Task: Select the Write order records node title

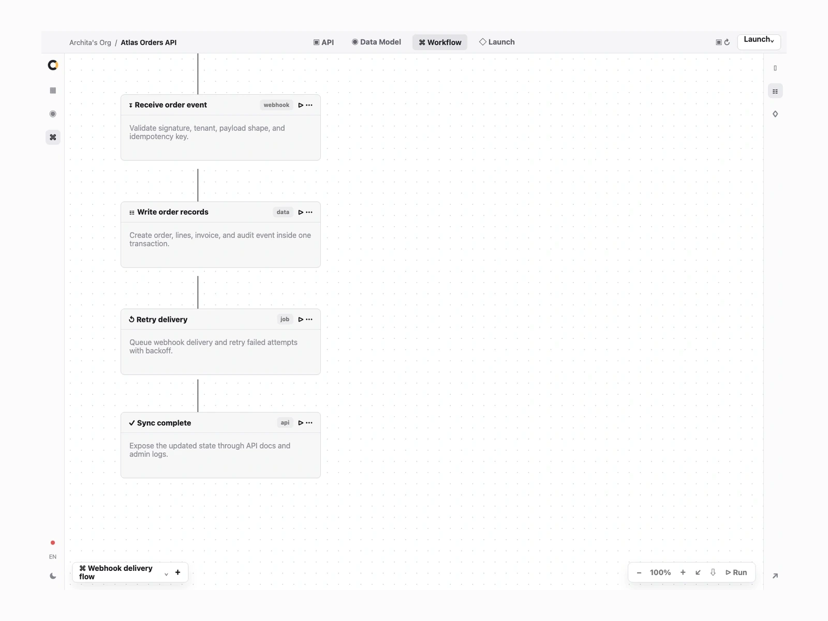Action: (173, 212)
